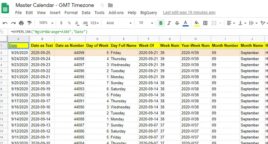Format as currency with dollar icon
The height and width of the screenshot is (144, 268).
point(61,23)
